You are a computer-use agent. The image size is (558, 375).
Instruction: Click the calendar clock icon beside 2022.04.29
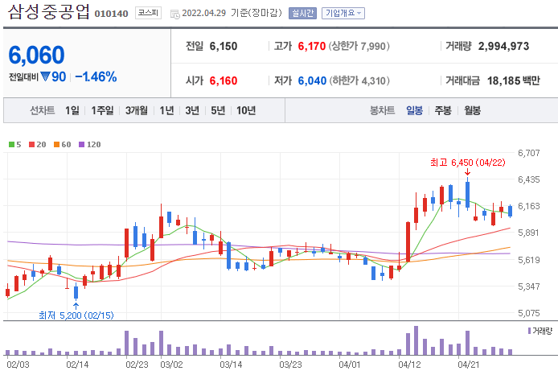(174, 14)
